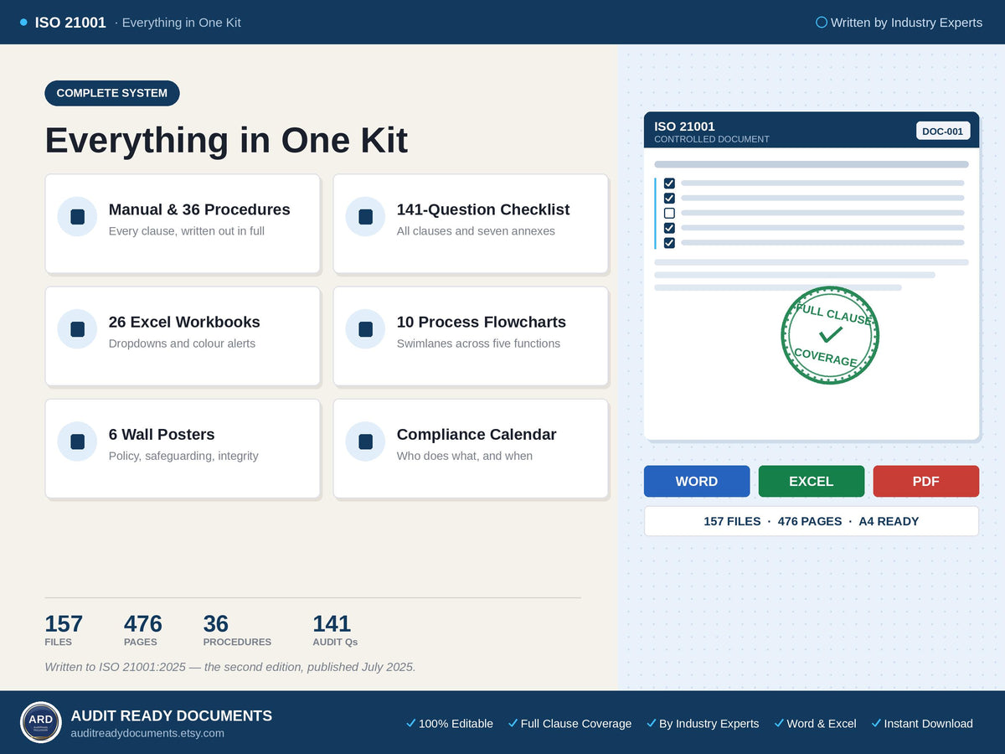Select the 10 Process Flowcharts card title
1005x754 pixels.
[482, 322]
